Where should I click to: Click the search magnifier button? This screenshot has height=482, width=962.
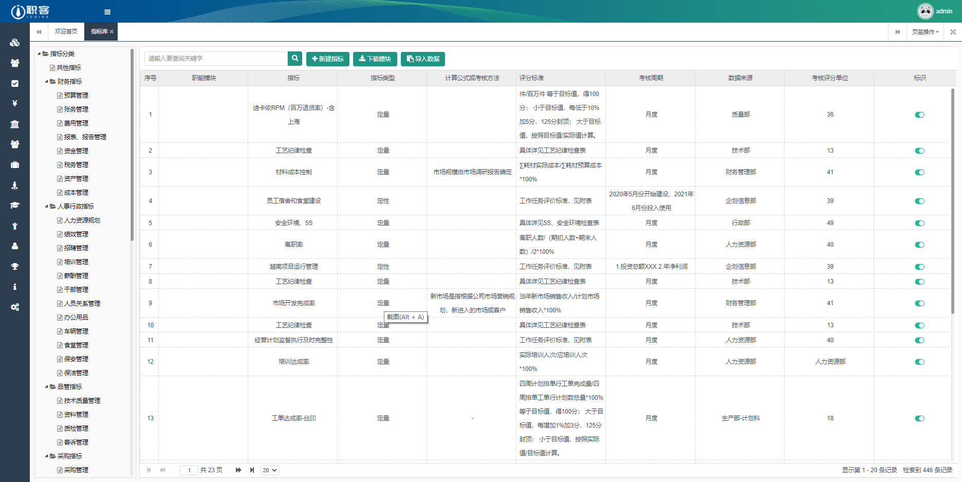294,59
